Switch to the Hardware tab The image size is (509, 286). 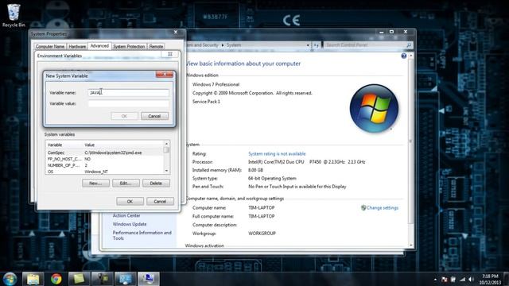77,47
